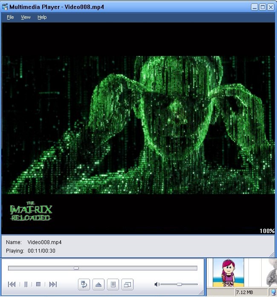The height and width of the screenshot is (297, 277).
Task: Maximize the Multimedia Player window
Action: (263, 7)
